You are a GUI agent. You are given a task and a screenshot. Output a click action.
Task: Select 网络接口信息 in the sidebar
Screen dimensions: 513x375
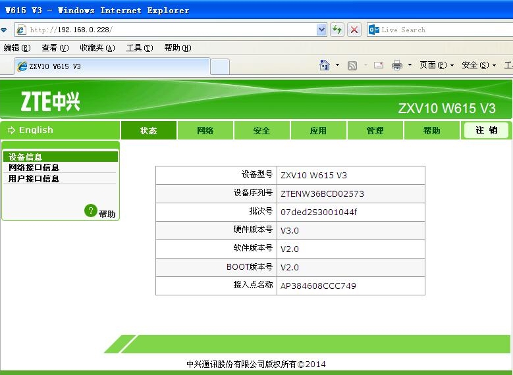point(61,167)
